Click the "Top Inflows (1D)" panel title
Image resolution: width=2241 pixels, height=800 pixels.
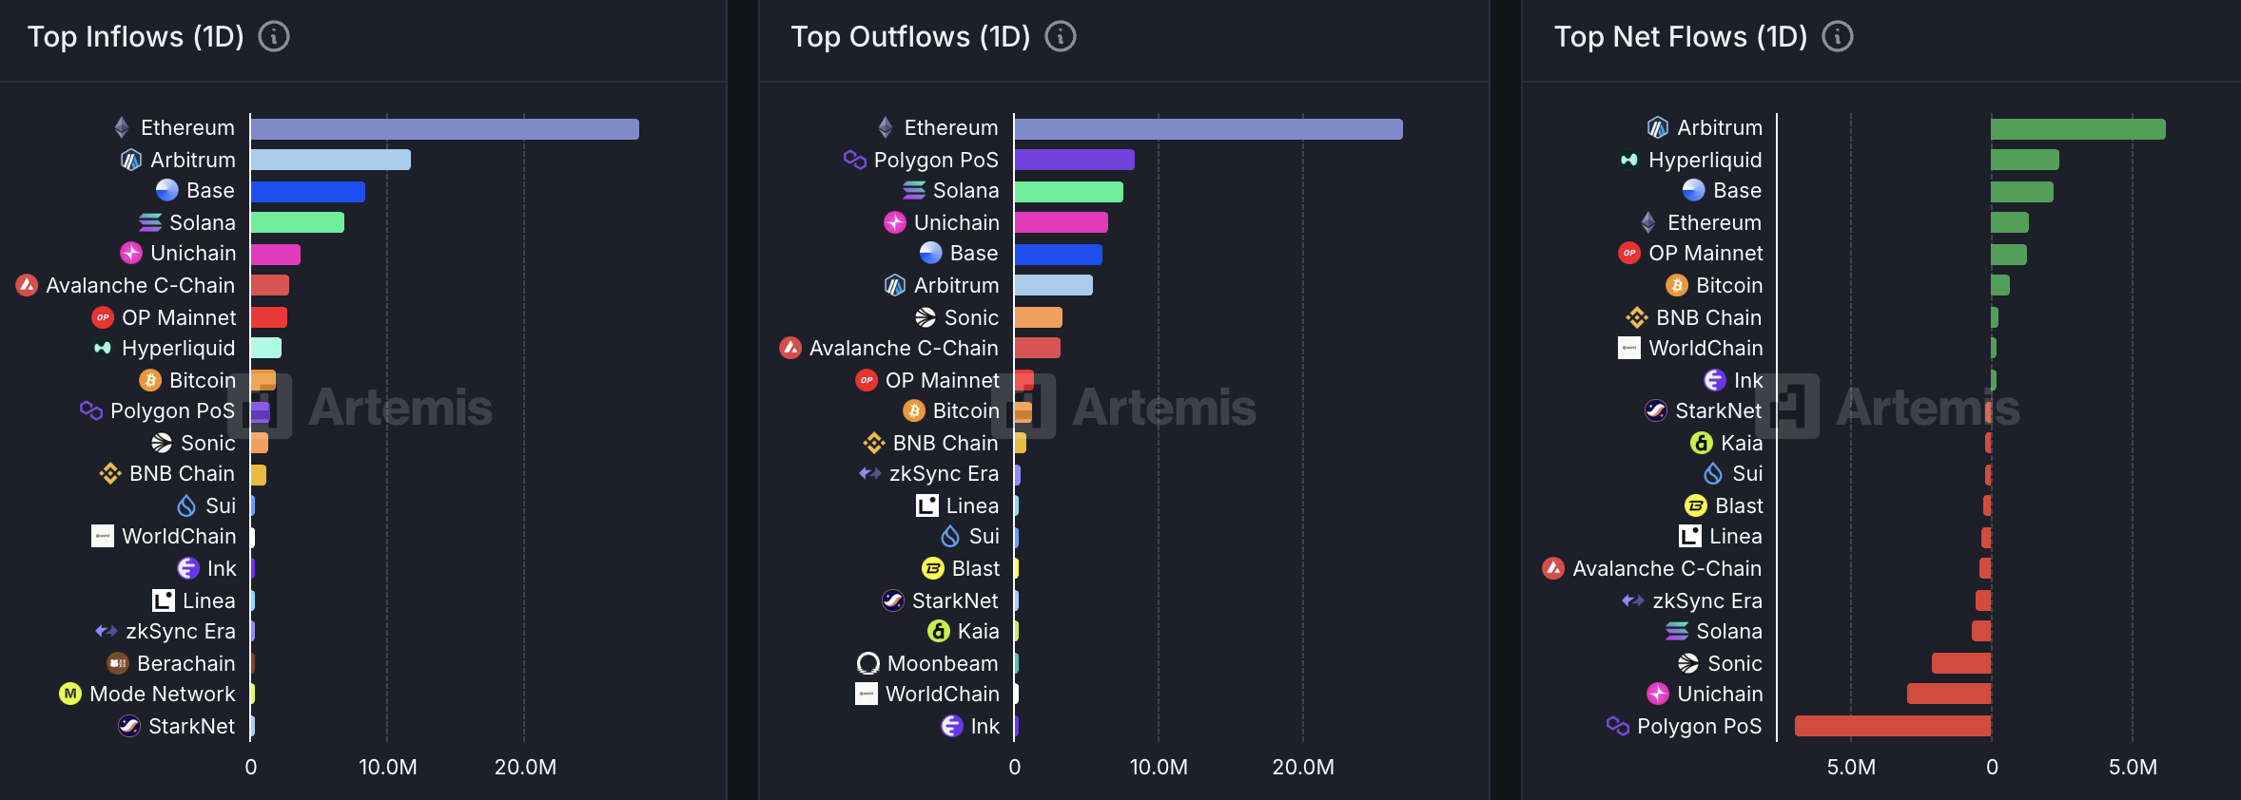[136, 37]
